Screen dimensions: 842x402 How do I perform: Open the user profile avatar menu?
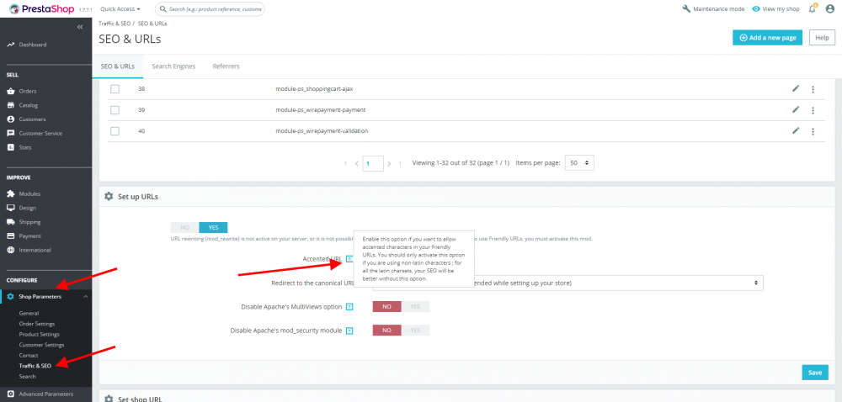coord(830,8)
